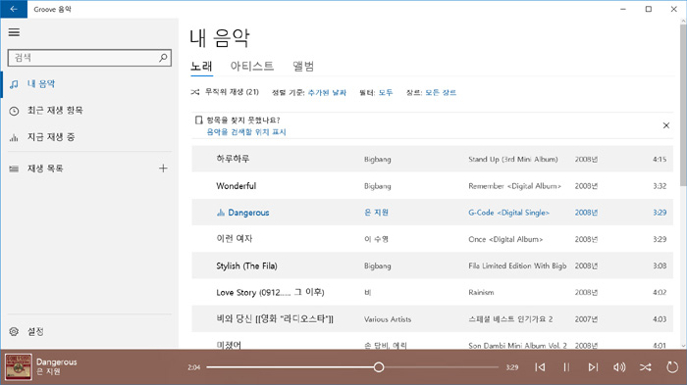Open genre 모든 장르 dropdown
This screenshot has width=687, height=385.
point(441,92)
